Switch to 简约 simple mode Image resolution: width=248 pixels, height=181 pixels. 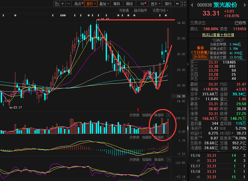[x=168, y=4]
